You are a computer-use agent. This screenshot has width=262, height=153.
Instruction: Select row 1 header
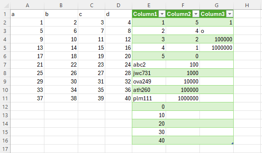coord(5,14)
